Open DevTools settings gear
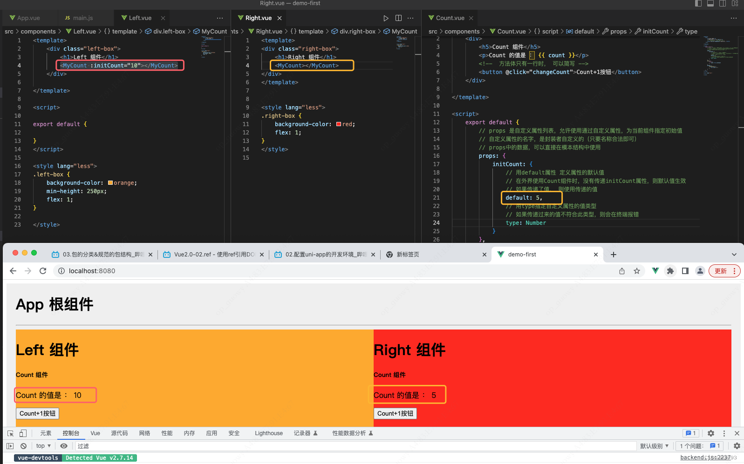744x464 pixels. (x=711, y=433)
